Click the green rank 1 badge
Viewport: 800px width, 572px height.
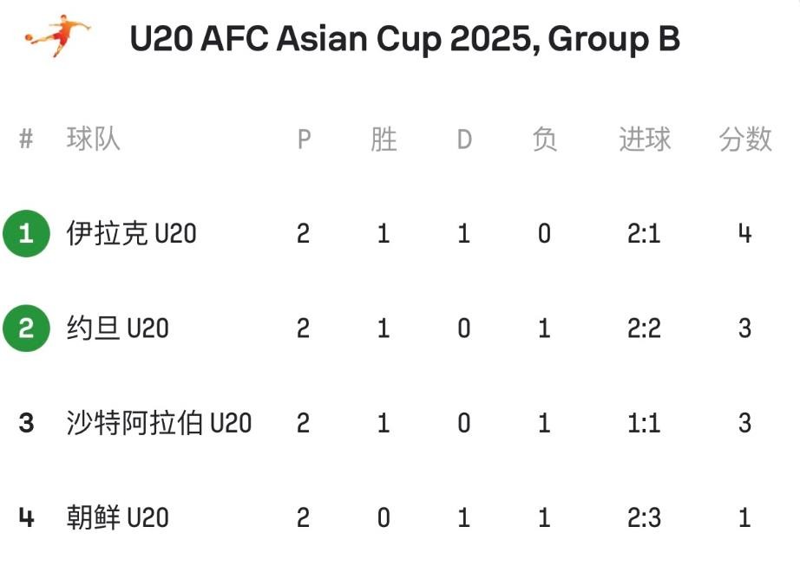(26, 233)
